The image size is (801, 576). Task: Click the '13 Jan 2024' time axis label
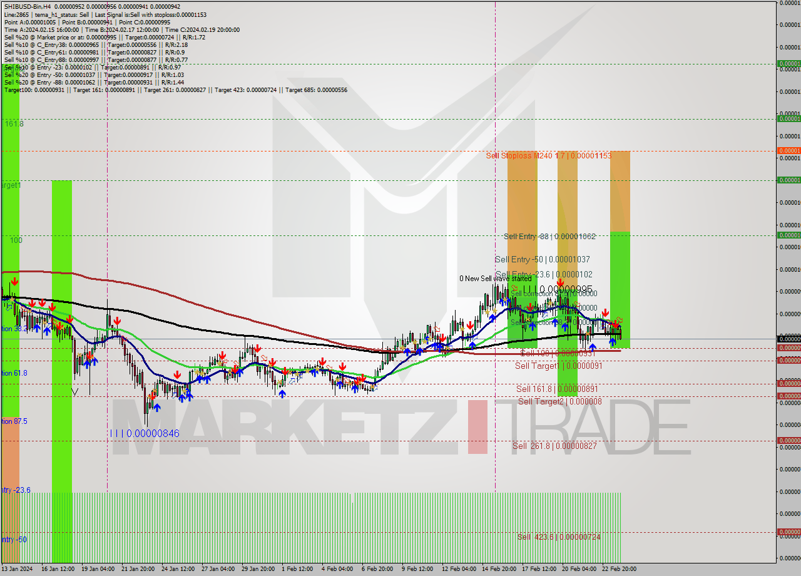tap(17, 569)
